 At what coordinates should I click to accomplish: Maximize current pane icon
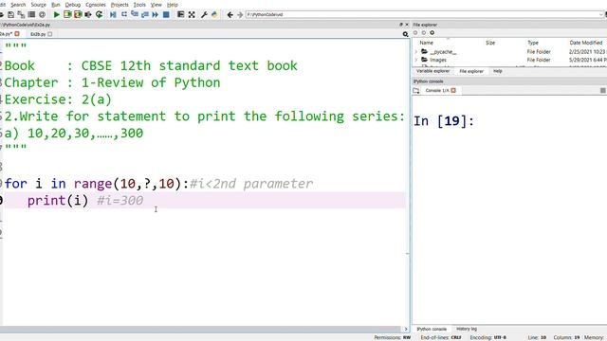(x=180, y=14)
